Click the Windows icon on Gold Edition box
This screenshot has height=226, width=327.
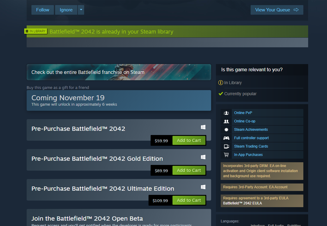[x=203, y=157]
